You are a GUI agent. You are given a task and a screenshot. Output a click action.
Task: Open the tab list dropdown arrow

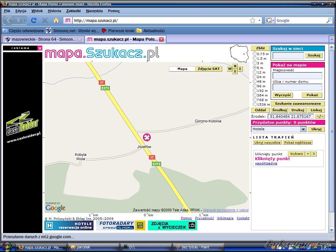331,39
